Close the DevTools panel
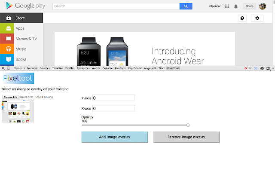Viewport: 275px width, 172px height. (x=273, y=68)
